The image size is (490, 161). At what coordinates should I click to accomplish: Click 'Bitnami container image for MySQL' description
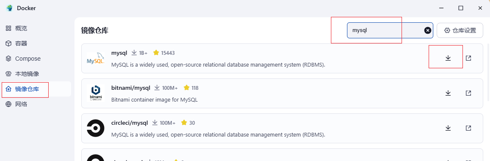pyautogui.click(x=154, y=100)
